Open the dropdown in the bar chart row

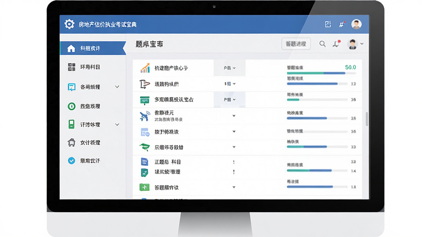230,68
